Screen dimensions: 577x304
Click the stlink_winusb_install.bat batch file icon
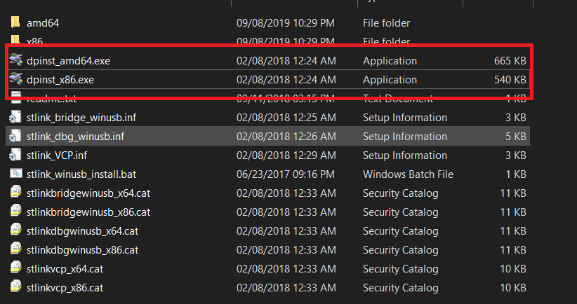tap(15, 174)
